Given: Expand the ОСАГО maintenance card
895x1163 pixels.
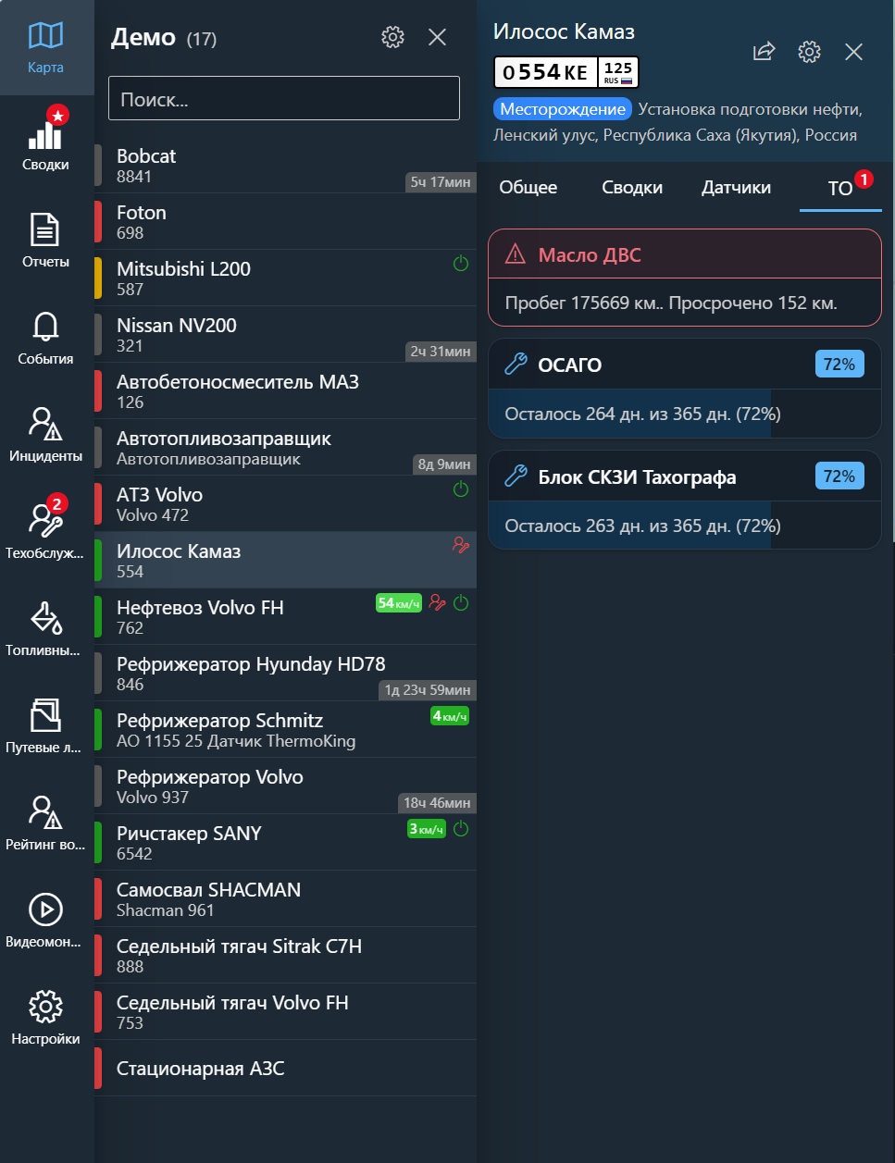Looking at the screenshot, I should click(x=684, y=365).
